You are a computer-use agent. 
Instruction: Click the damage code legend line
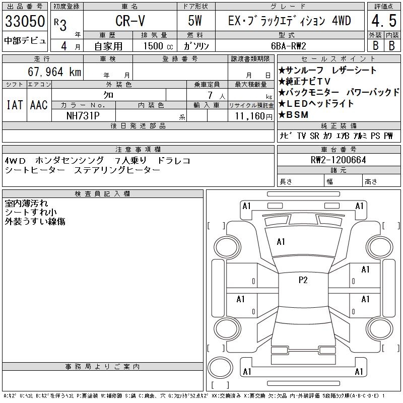pos(194,396)
